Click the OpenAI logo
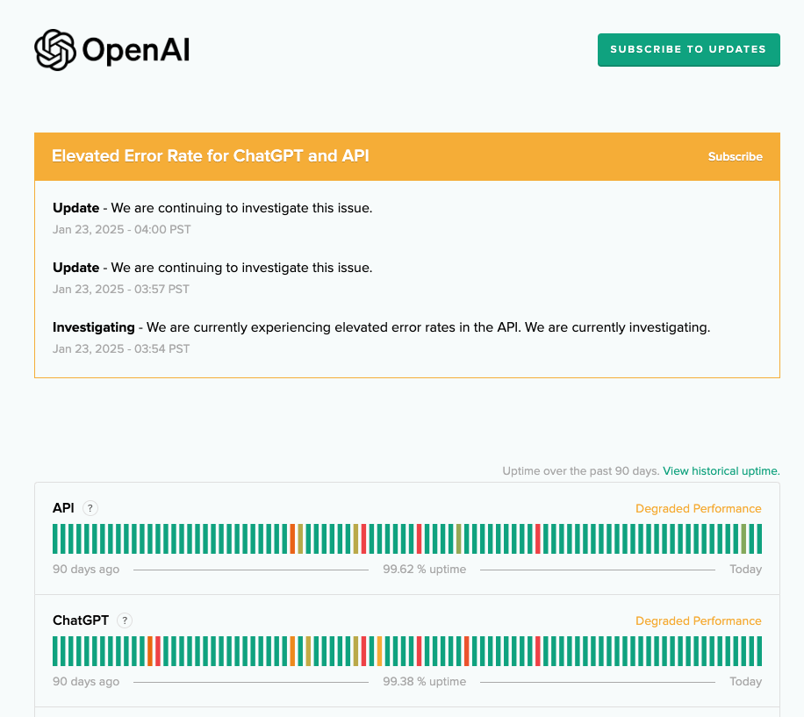This screenshot has height=717, width=804. (x=111, y=50)
